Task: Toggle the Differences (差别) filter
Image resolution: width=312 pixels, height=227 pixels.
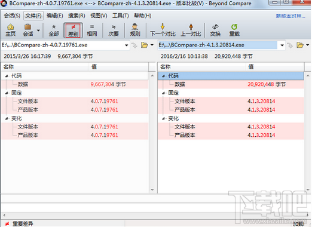Action: (x=73, y=30)
